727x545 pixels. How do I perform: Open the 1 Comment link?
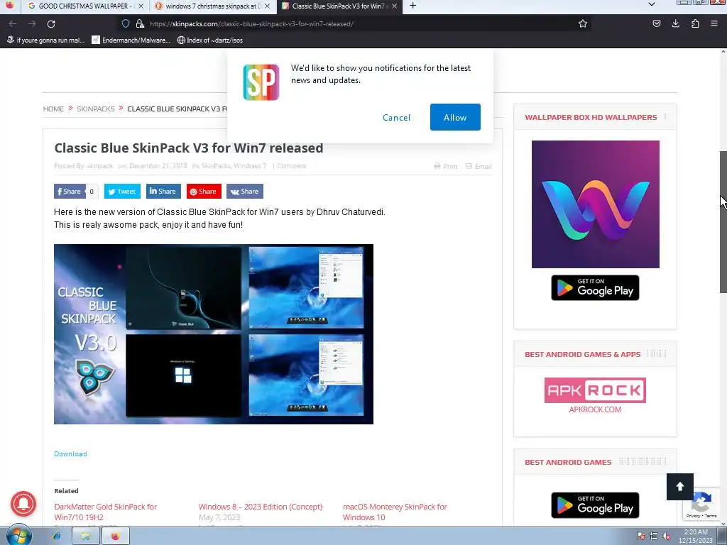click(x=290, y=166)
